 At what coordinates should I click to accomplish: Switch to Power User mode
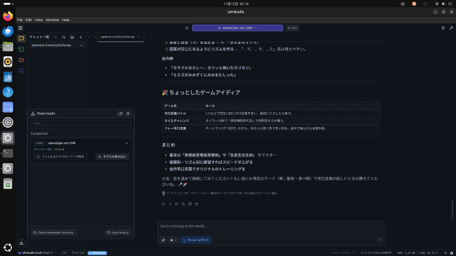(78, 253)
